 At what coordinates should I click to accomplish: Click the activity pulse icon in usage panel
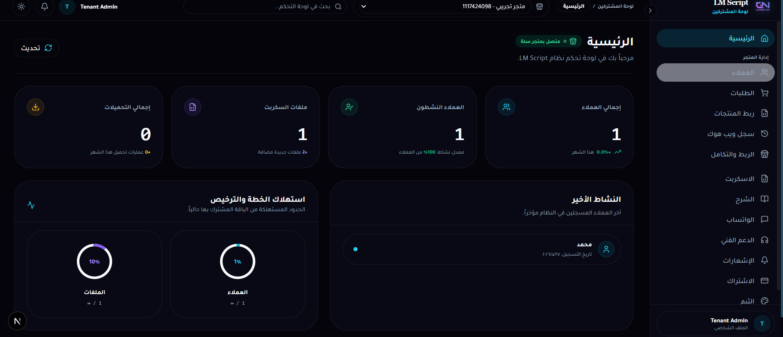click(31, 205)
